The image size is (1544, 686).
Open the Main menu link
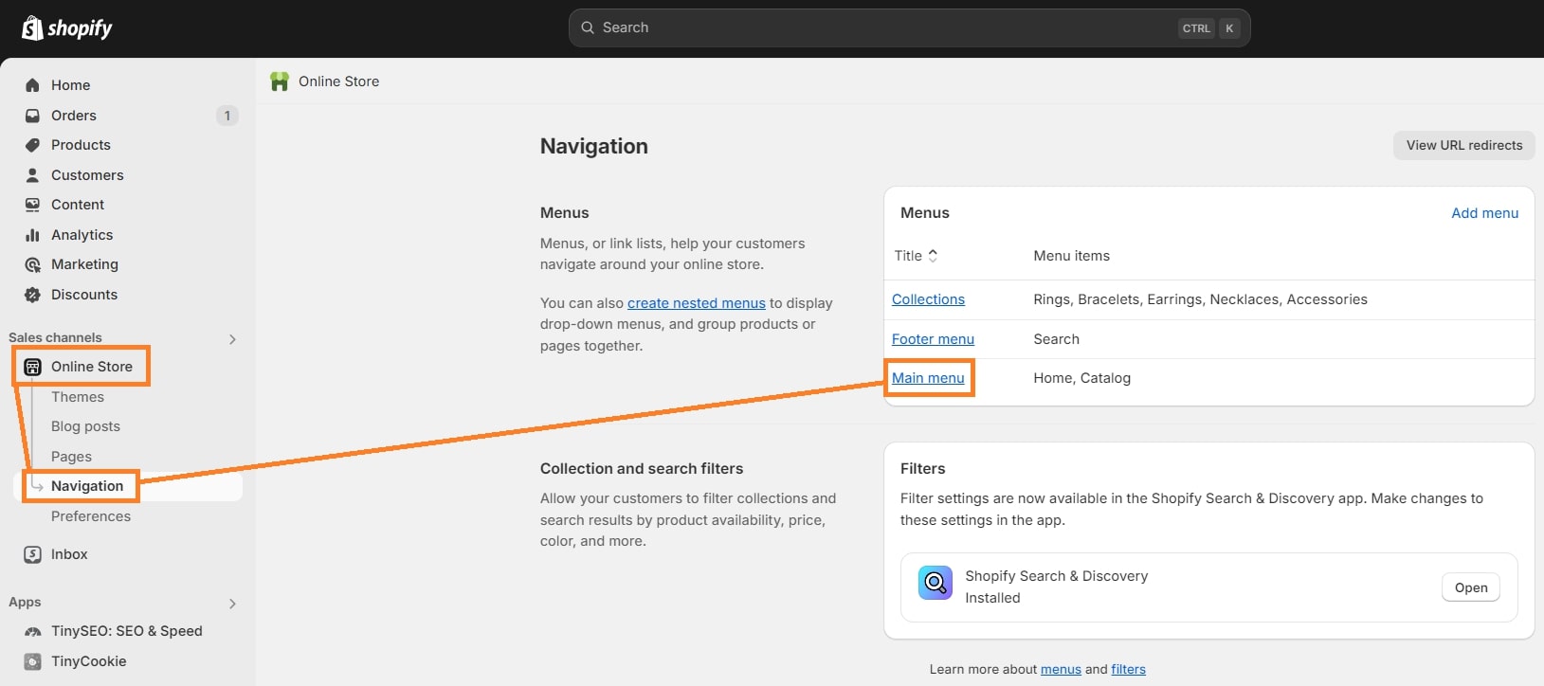point(928,378)
